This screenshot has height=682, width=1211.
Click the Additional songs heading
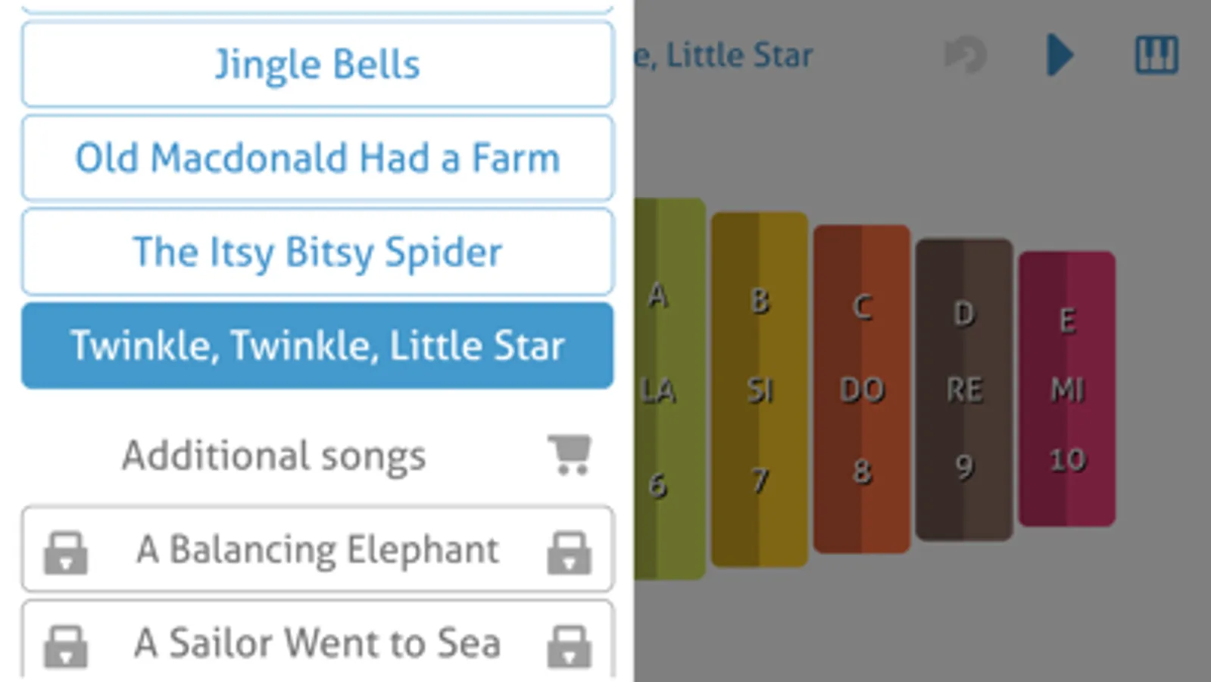pyautogui.click(x=274, y=455)
